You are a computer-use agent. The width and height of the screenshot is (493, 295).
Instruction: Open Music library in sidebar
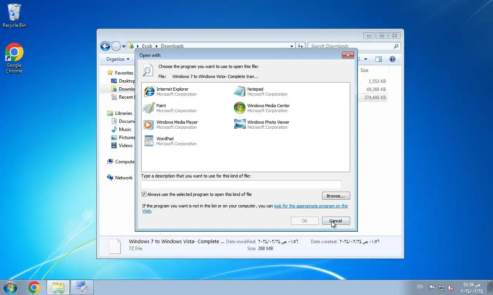click(121, 129)
